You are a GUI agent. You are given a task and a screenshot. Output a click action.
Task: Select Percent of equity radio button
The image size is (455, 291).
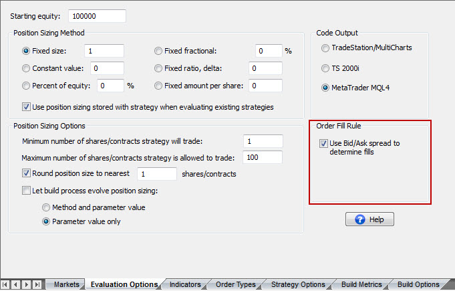coord(27,86)
